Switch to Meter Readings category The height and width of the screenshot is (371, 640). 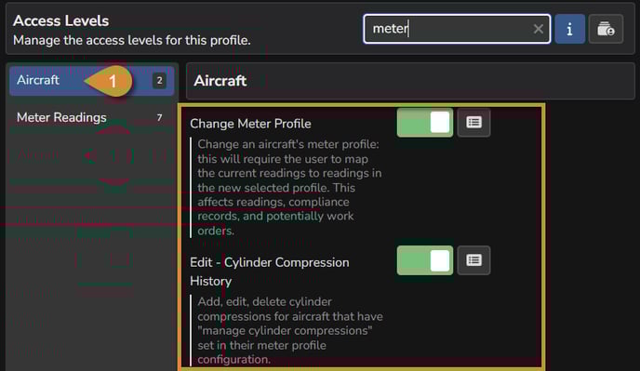click(x=92, y=117)
